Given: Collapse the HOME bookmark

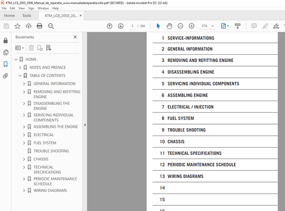Looking at the screenshot, I should pos(16,59).
